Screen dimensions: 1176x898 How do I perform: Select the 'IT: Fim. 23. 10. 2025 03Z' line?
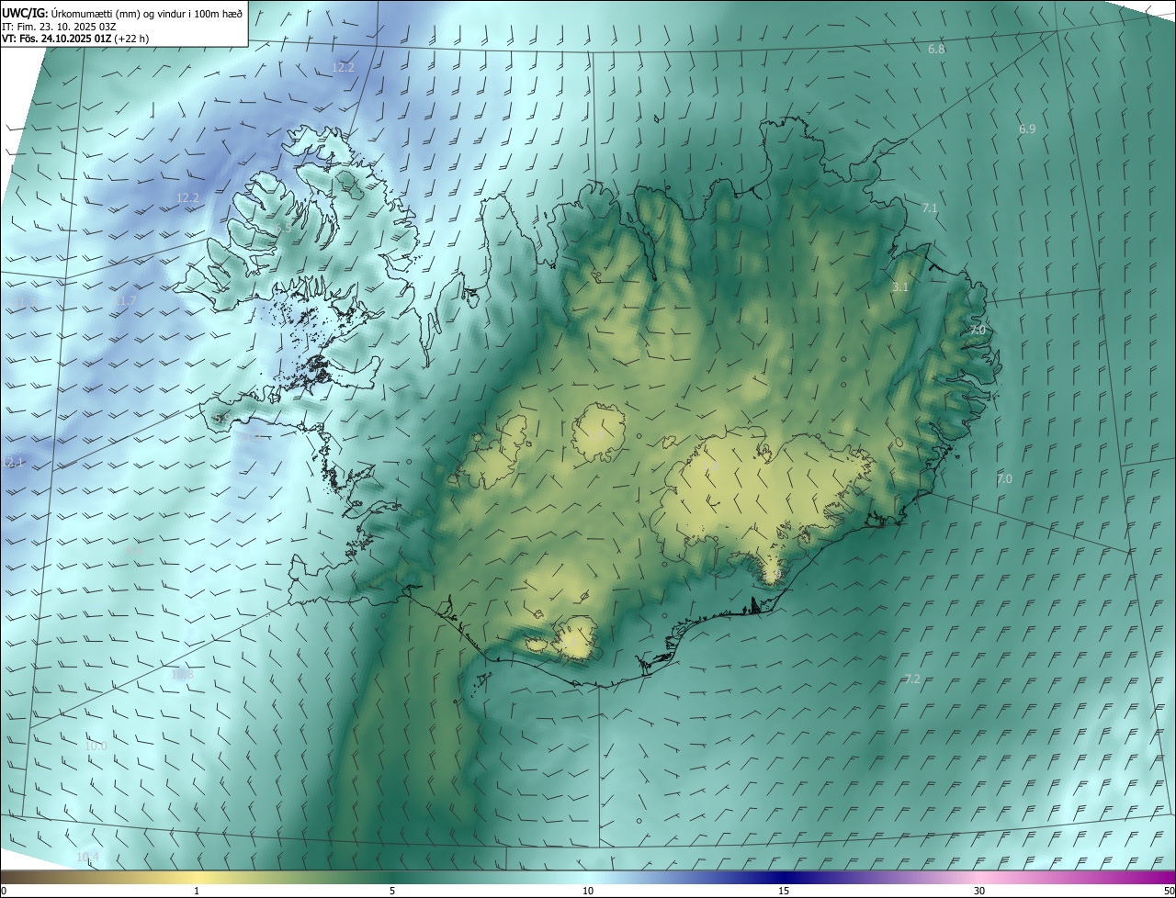click(59, 27)
